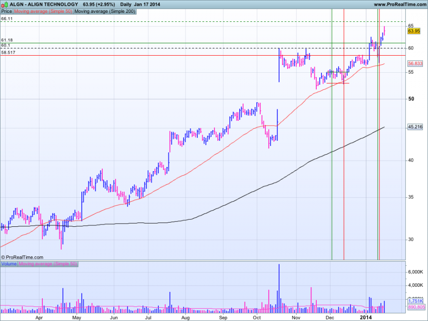Click the 66.11 level label
428x321 pixels.
[7, 19]
